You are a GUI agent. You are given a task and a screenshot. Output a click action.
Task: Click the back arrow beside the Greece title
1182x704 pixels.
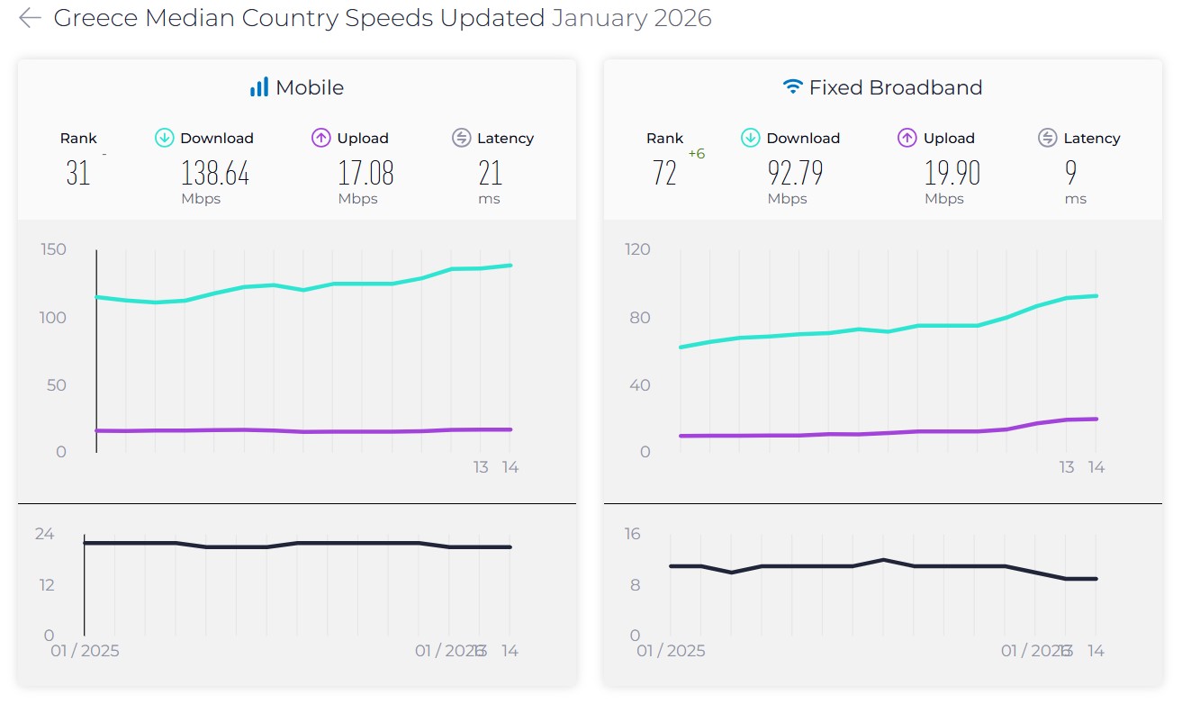click(30, 18)
